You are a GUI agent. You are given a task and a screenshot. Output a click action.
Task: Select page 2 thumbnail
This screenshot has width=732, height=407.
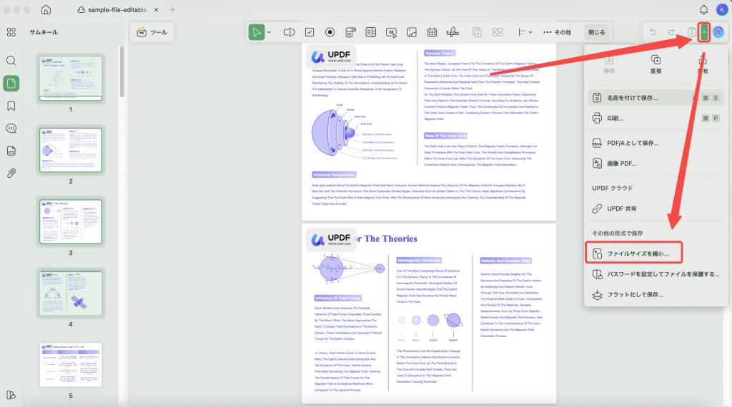tap(71, 150)
